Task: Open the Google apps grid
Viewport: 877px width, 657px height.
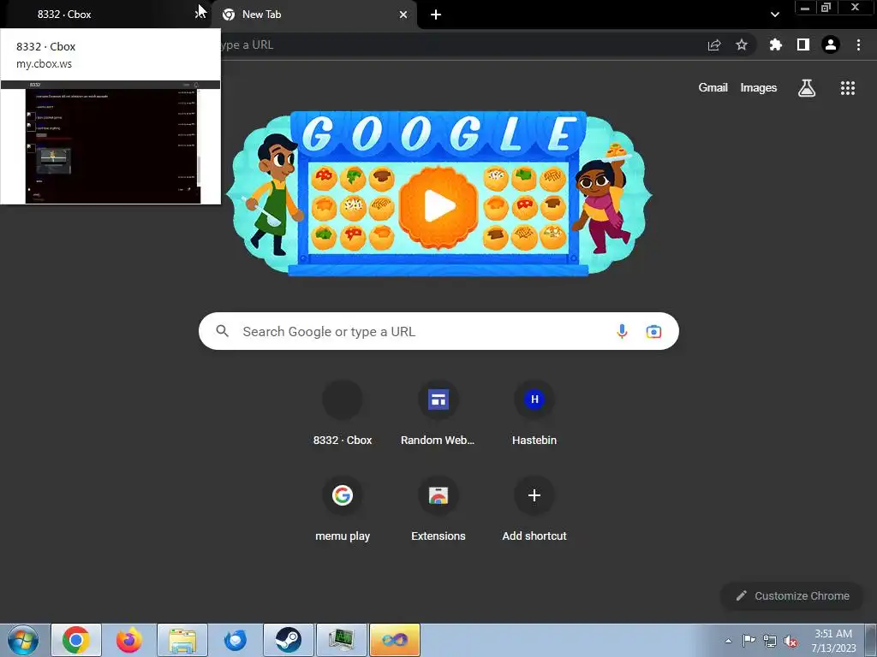Action: (847, 88)
